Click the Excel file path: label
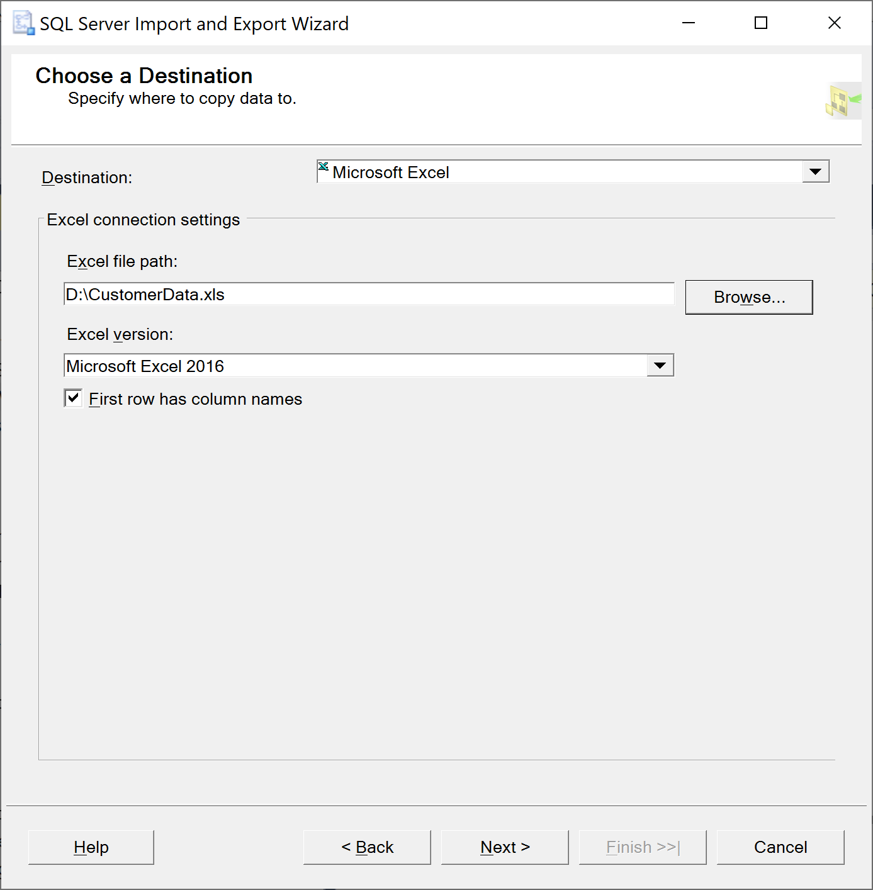The height and width of the screenshot is (890, 873). (122, 261)
